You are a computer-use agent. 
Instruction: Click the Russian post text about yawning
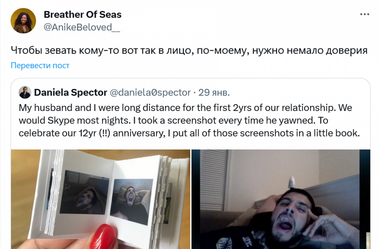[x=189, y=50]
